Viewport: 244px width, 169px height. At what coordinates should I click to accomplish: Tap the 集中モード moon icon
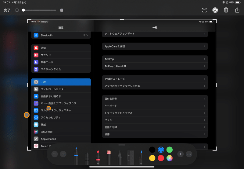pyautogui.click(x=36, y=62)
